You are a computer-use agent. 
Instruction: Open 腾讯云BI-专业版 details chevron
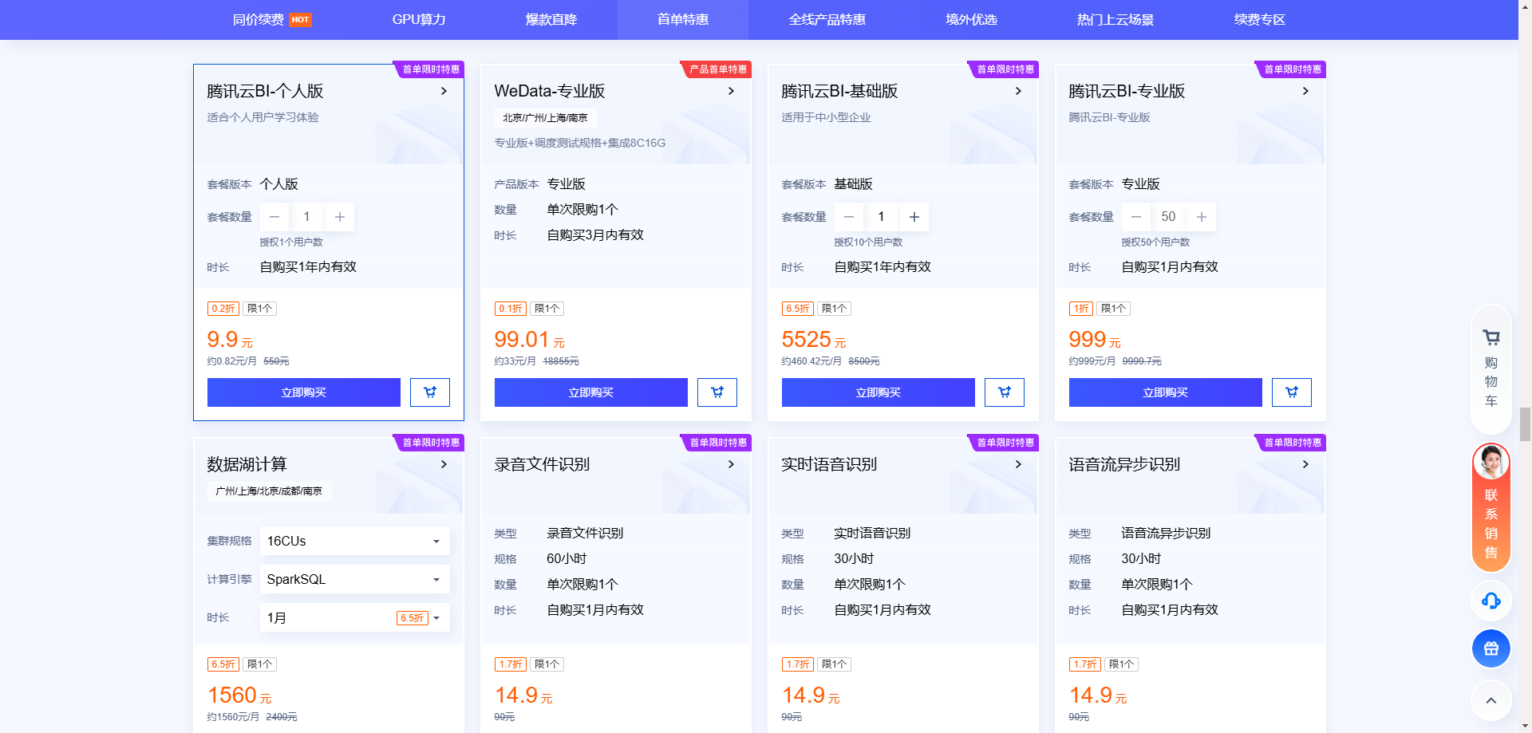click(x=1306, y=91)
